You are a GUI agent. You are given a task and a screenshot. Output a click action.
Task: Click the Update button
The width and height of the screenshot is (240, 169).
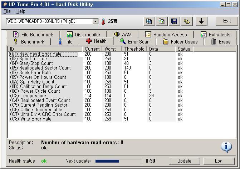click(x=184, y=161)
